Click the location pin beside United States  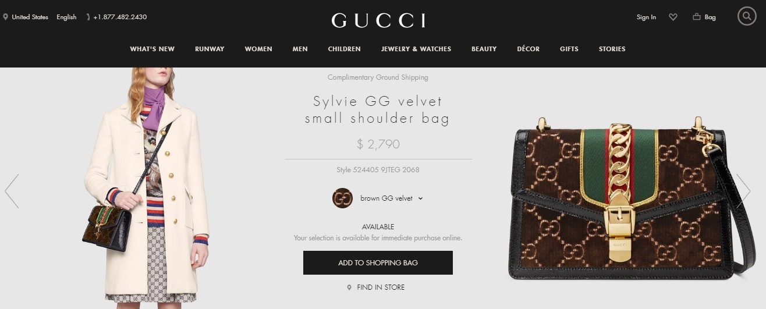(6, 17)
